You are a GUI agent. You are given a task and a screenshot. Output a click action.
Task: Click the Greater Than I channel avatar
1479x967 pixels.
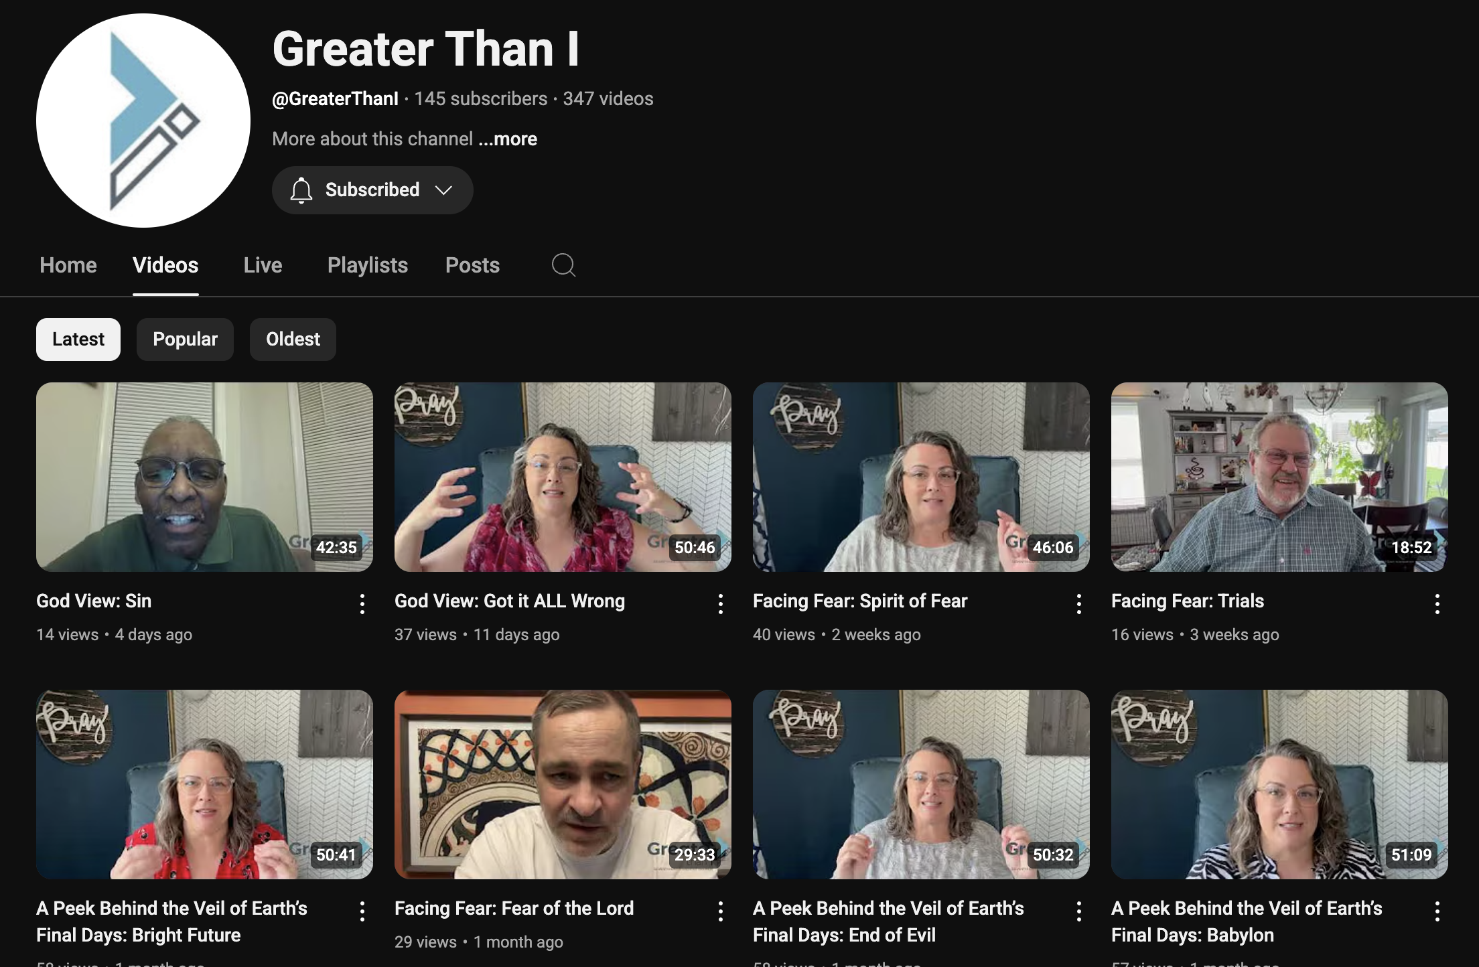tap(143, 121)
